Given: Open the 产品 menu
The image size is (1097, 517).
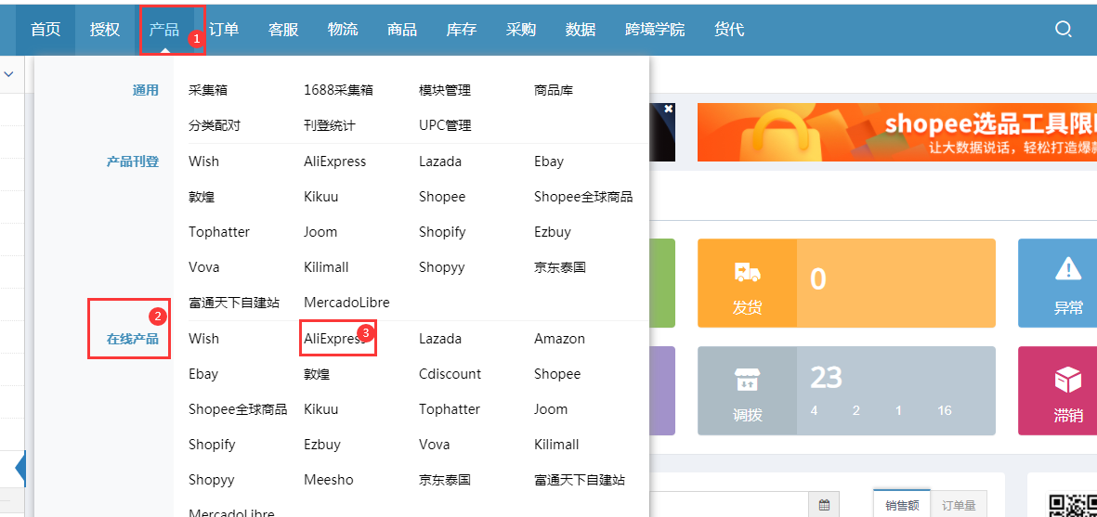Looking at the screenshot, I should (x=163, y=29).
